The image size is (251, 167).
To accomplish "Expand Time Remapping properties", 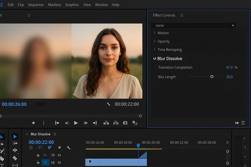I will 154,49.
